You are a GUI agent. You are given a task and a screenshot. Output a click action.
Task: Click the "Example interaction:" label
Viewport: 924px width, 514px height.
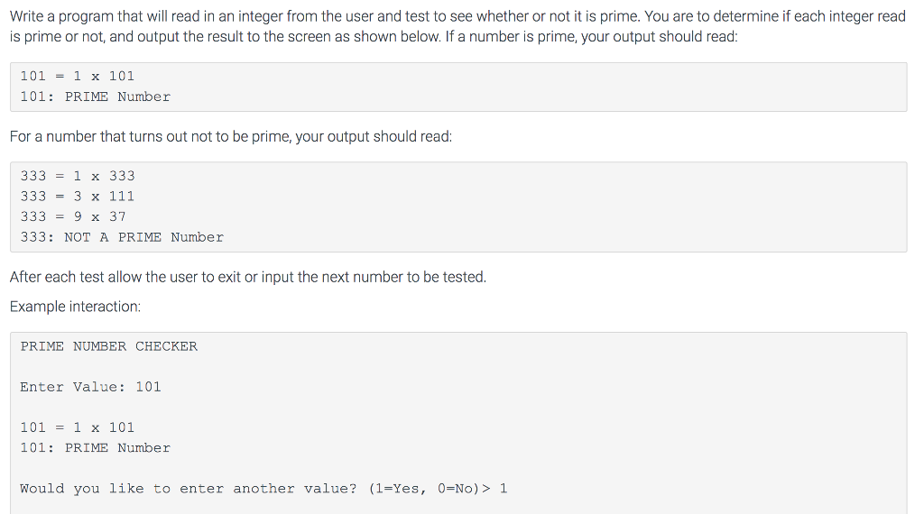[76, 307]
